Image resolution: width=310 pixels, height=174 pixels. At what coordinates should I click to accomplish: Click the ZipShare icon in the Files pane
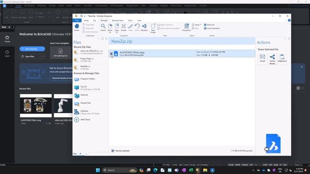click(77, 112)
